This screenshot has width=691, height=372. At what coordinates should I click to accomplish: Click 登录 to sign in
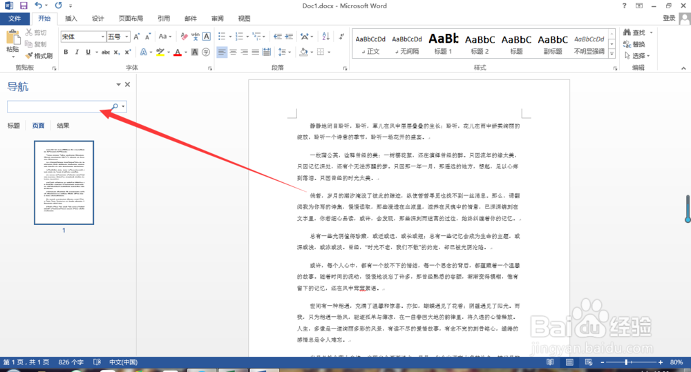669,18
